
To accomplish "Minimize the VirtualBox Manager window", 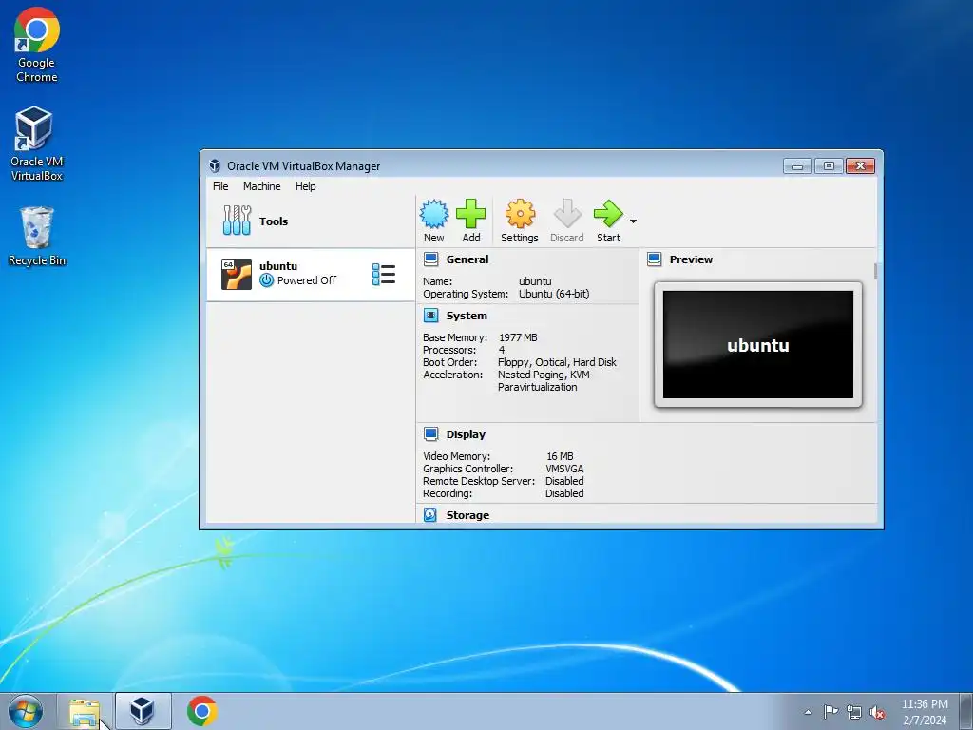I will [797, 166].
